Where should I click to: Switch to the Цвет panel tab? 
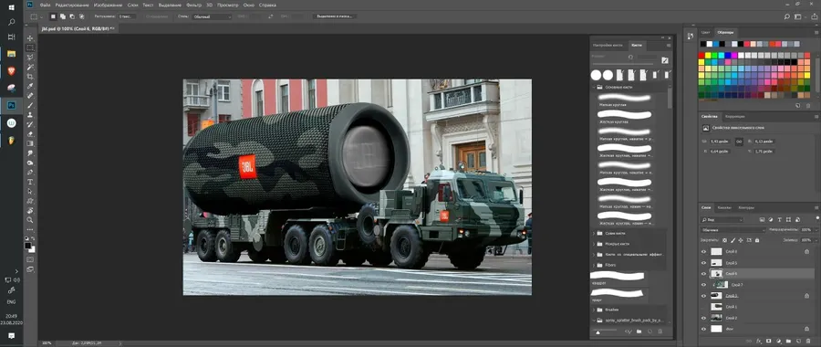[x=706, y=33]
